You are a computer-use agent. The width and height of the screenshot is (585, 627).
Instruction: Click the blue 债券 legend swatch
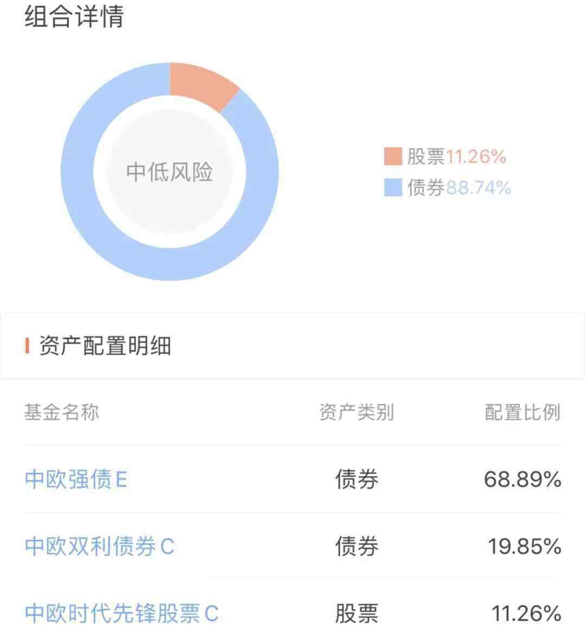point(393,187)
